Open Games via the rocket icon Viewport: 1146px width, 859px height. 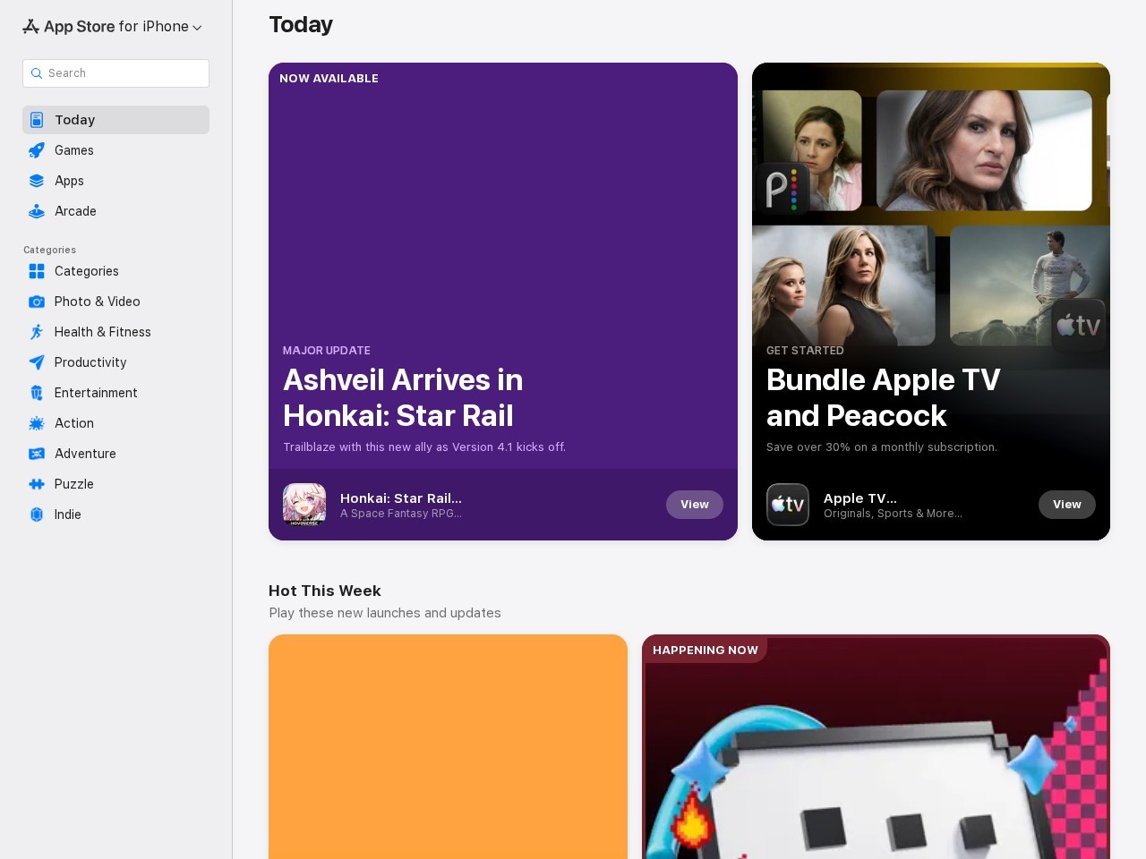click(37, 150)
